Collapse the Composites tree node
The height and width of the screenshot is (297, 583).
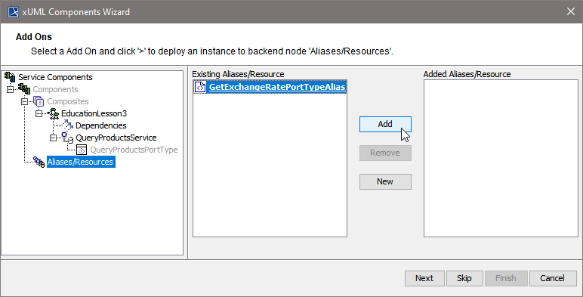(24, 101)
